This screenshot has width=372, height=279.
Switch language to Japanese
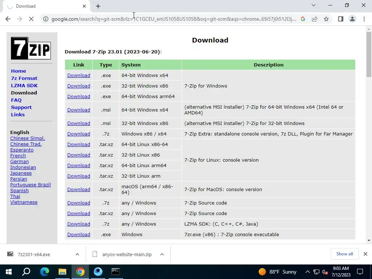click(x=21, y=173)
